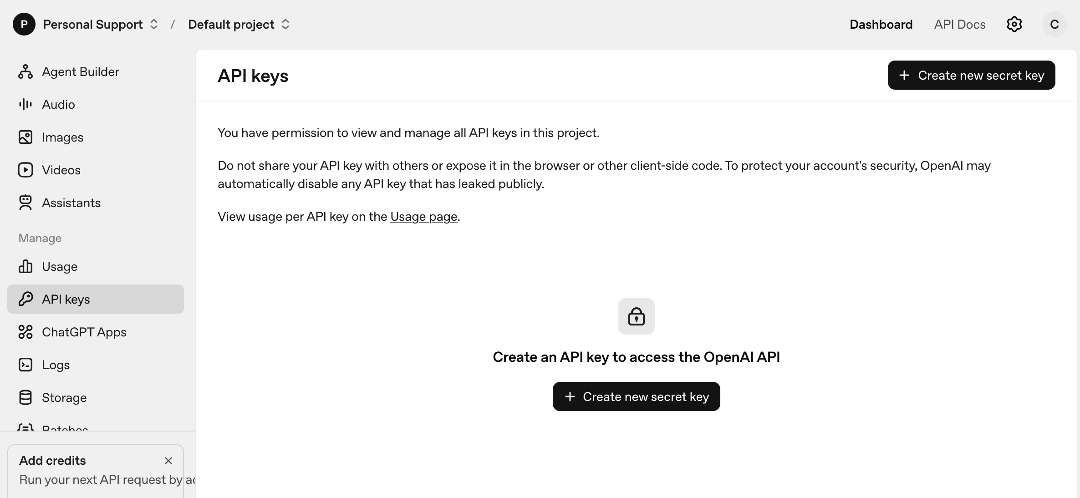Select API keys in the sidebar
The height and width of the screenshot is (498, 1080).
pyautogui.click(x=66, y=299)
